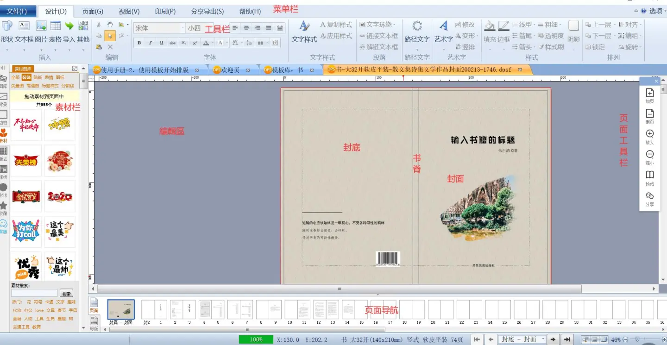Insert a table with the 表格 icon
The height and width of the screenshot is (345, 667).
tap(55, 26)
